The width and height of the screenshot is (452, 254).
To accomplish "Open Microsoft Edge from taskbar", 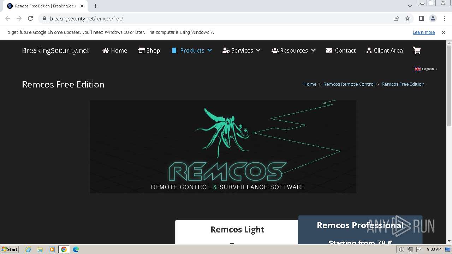I will [76, 249].
